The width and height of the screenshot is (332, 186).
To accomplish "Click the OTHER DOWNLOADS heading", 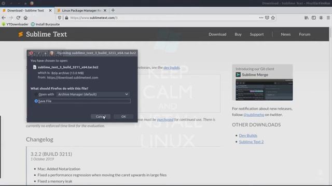I will coord(256,125).
